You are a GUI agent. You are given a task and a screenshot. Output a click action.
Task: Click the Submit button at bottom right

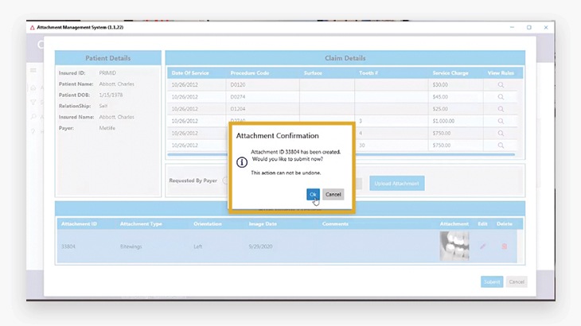tap(491, 281)
